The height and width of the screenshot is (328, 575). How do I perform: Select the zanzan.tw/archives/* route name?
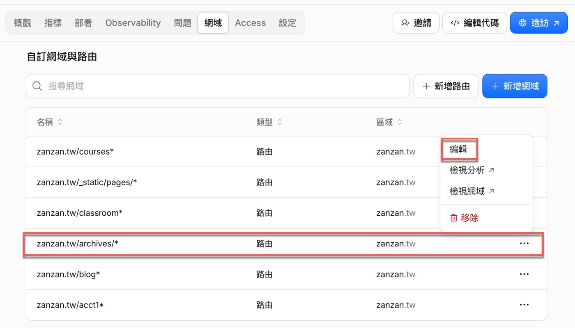(x=78, y=244)
